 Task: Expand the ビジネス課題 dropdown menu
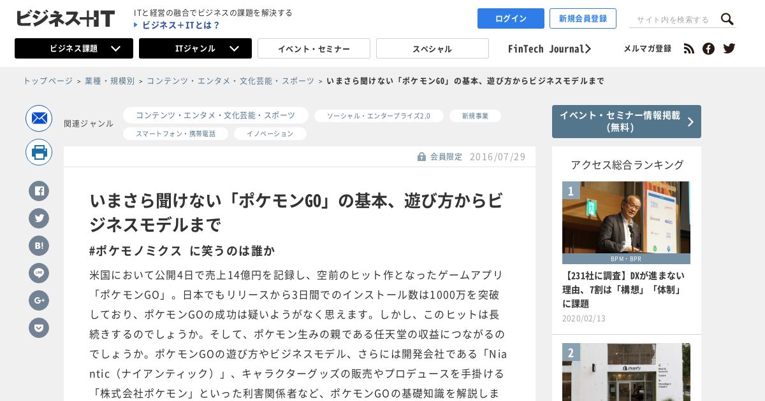[x=74, y=48]
